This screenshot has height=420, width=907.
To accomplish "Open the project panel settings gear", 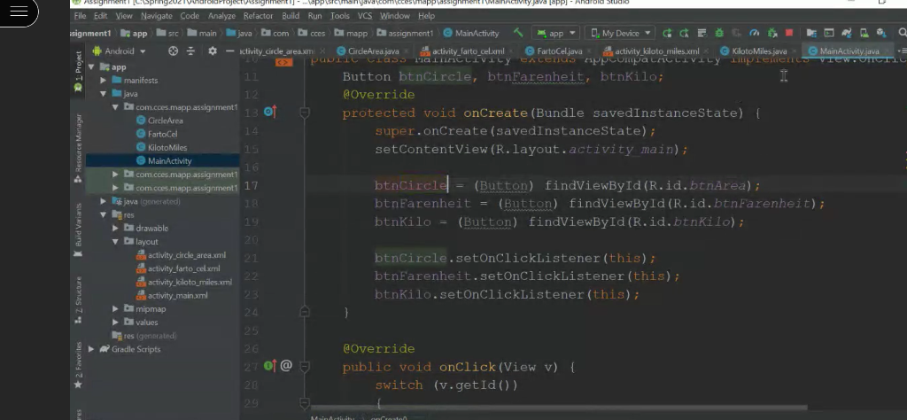I will point(213,51).
